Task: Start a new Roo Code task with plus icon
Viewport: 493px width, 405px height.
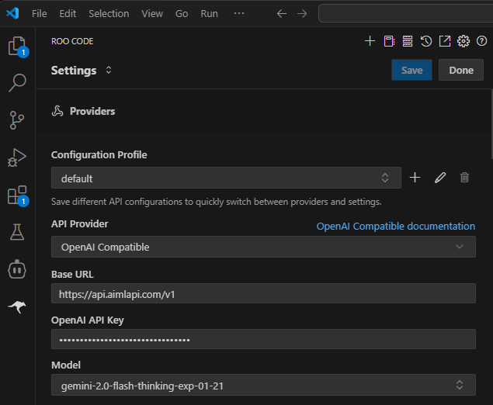Action: (370, 41)
